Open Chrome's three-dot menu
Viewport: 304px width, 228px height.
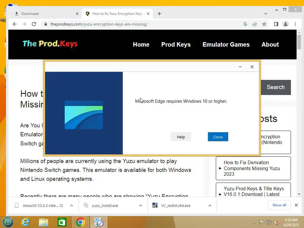295,24
